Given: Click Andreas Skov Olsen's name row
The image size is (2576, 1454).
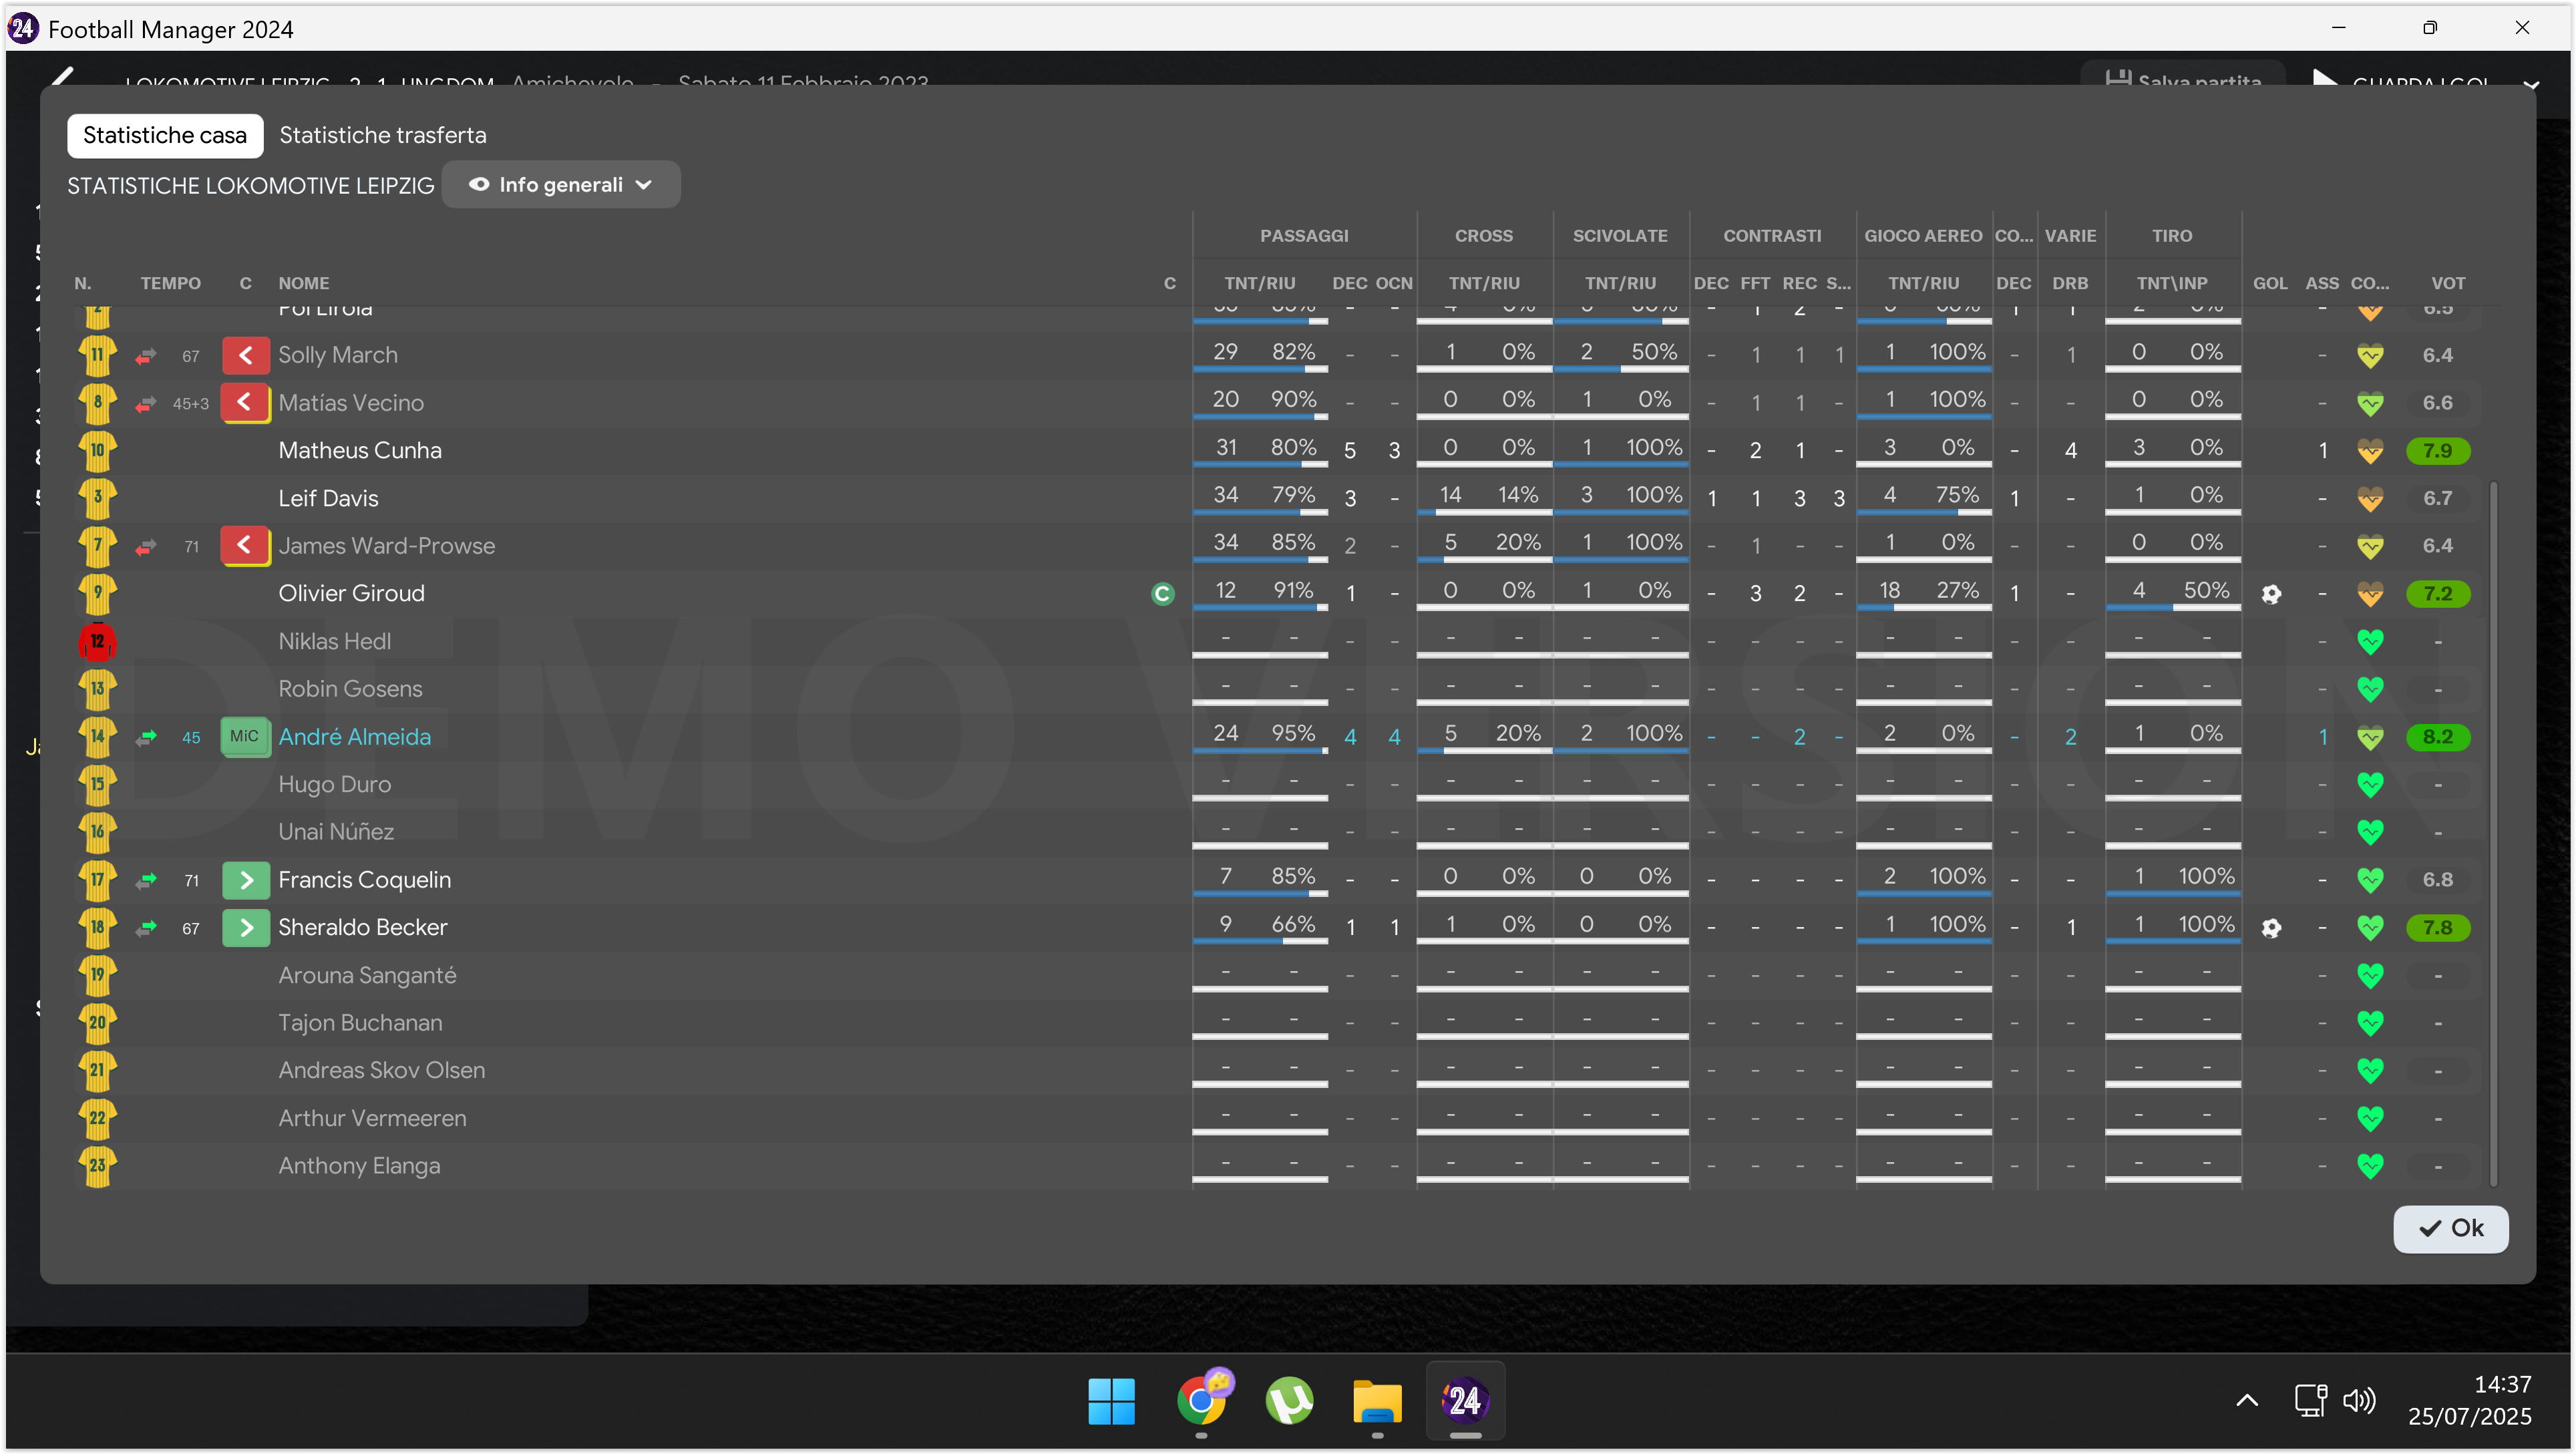Looking at the screenshot, I should click(x=382, y=1070).
